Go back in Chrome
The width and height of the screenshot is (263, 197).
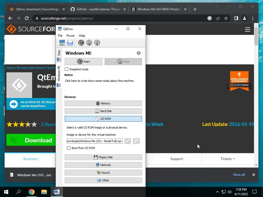point(10,18)
